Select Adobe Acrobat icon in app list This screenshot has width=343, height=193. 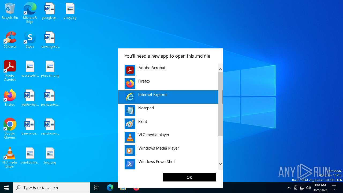130,70
